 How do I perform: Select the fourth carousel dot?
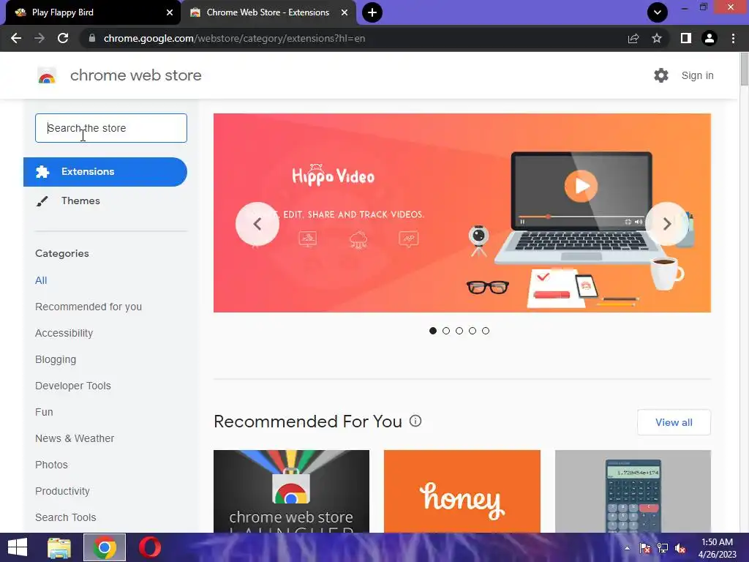473,331
